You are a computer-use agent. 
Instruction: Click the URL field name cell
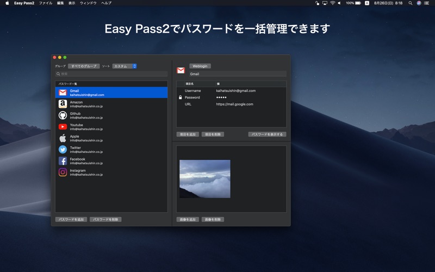coord(188,104)
